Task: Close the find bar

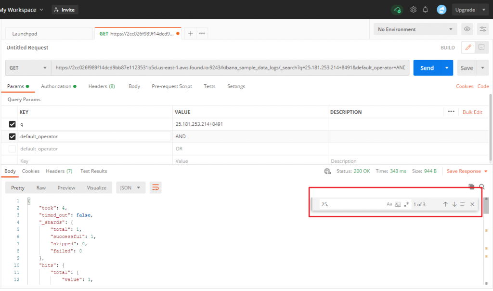Action: click(x=472, y=204)
